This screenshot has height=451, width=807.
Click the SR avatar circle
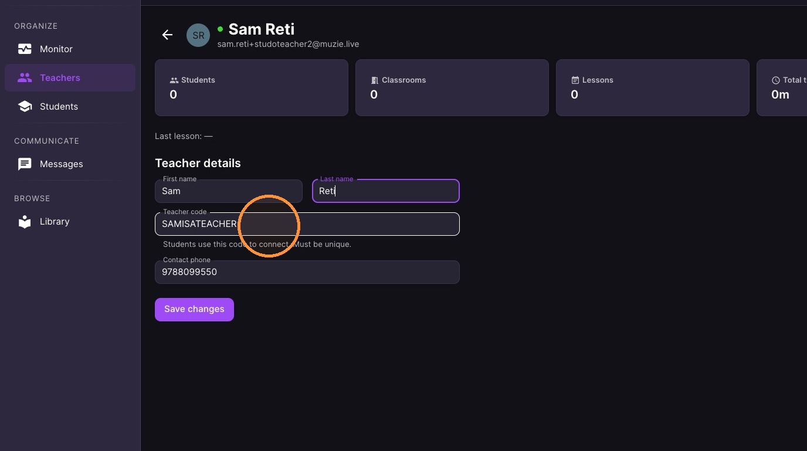(x=198, y=35)
